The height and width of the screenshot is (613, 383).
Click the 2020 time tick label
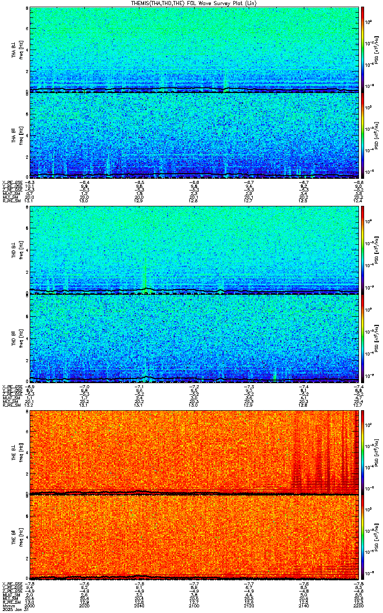[x=84, y=607]
